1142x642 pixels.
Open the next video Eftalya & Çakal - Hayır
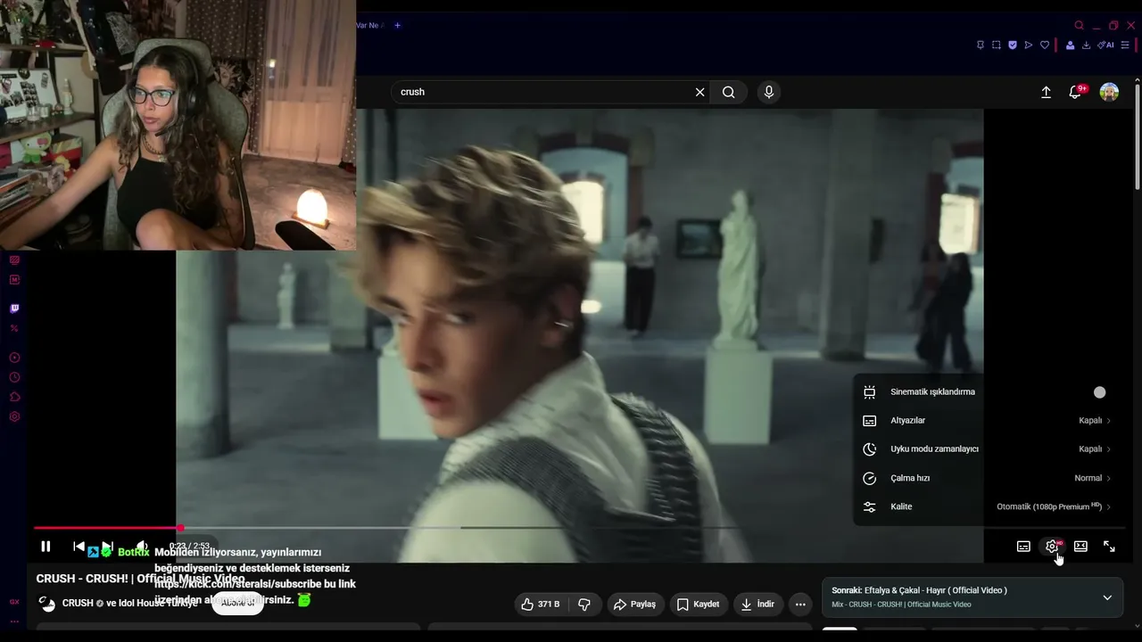pyautogui.click(x=919, y=590)
